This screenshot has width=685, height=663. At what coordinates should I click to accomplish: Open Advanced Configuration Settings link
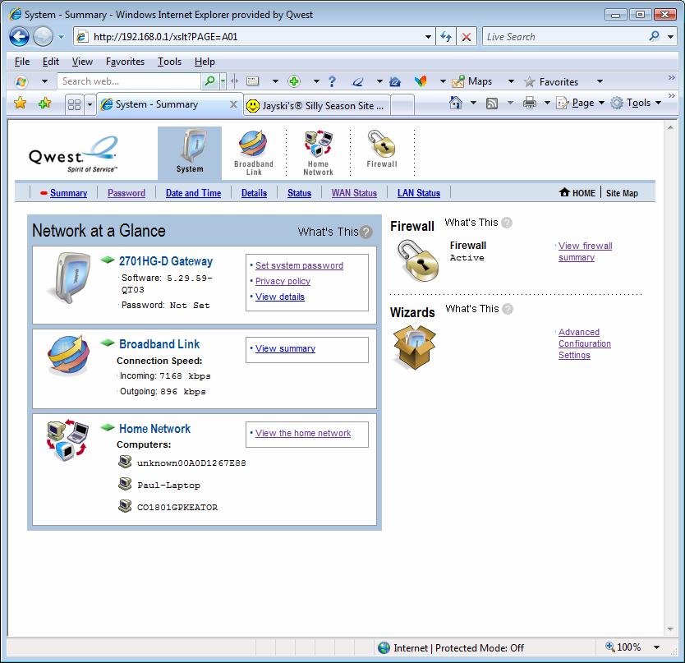click(x=585, y=343)
